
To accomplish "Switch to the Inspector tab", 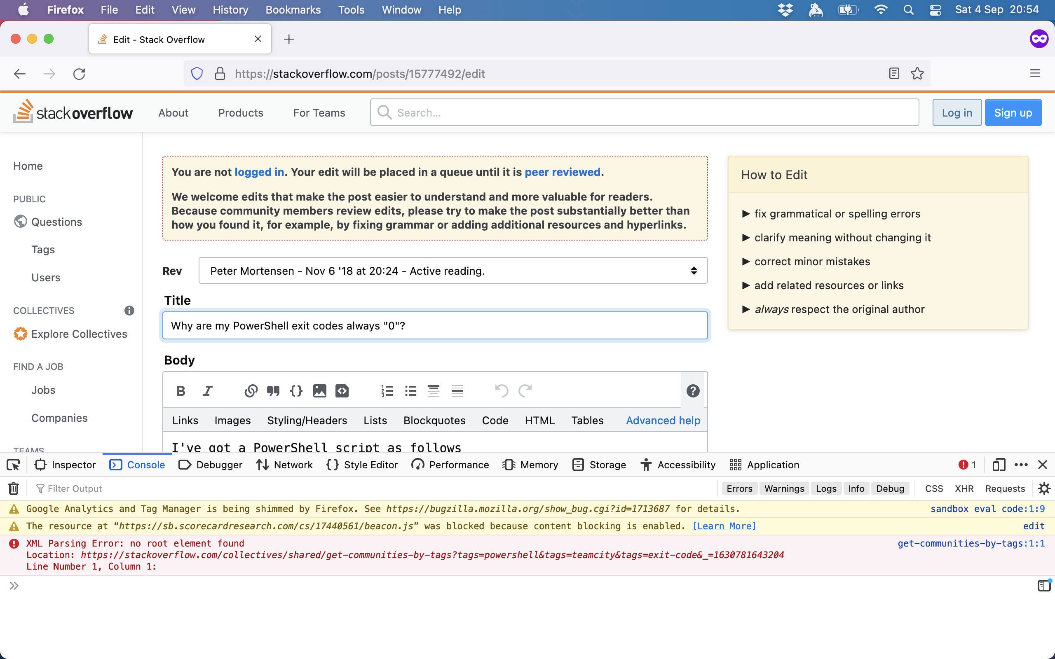I will 65,465.
